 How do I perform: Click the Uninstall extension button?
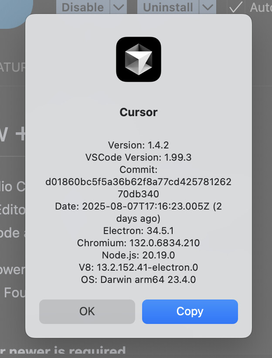click(168, 7)
